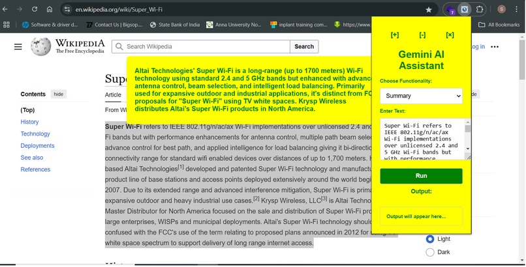Click the minus [-] button in assistant panel

coord(422,35)
